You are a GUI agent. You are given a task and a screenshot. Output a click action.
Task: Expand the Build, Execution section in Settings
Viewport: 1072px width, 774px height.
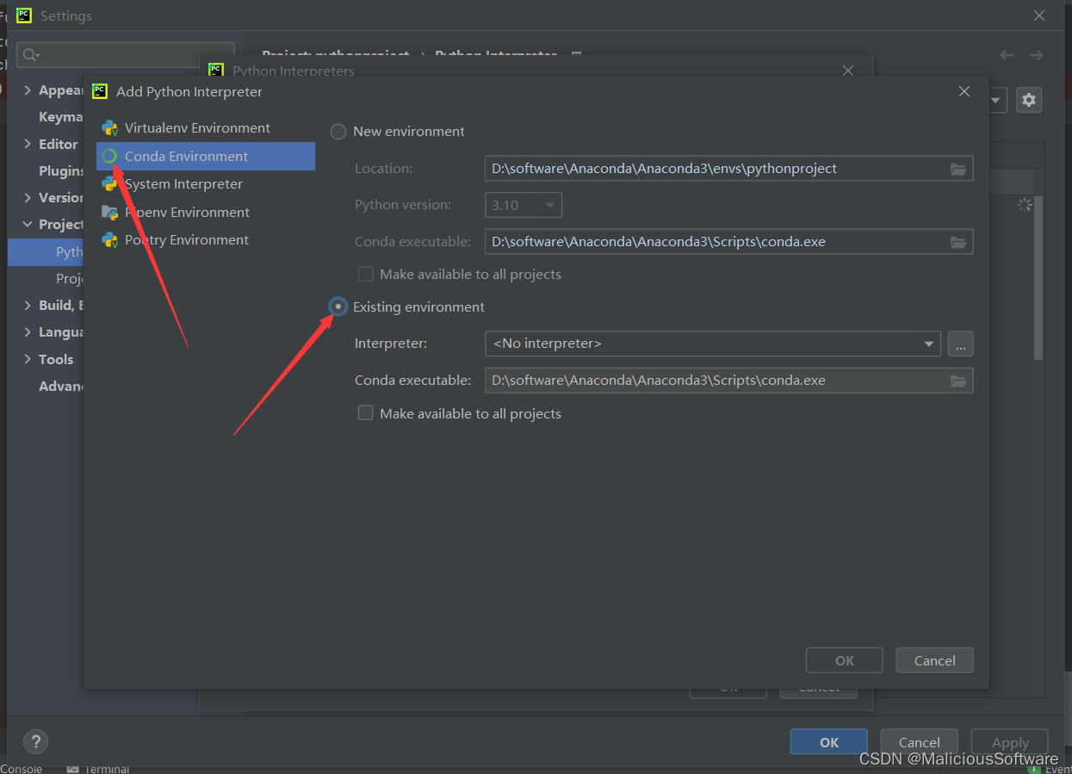click(28, 305)
